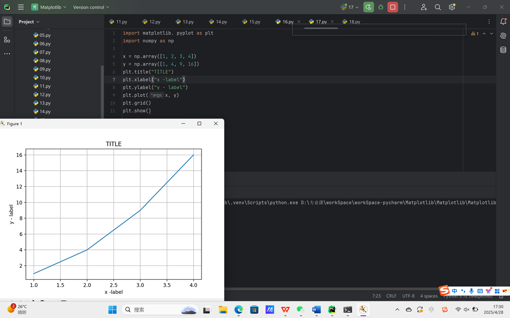Open Microsoft Edge from the taskbar
The width and height of the screenshot is (510, 318).
238,310
